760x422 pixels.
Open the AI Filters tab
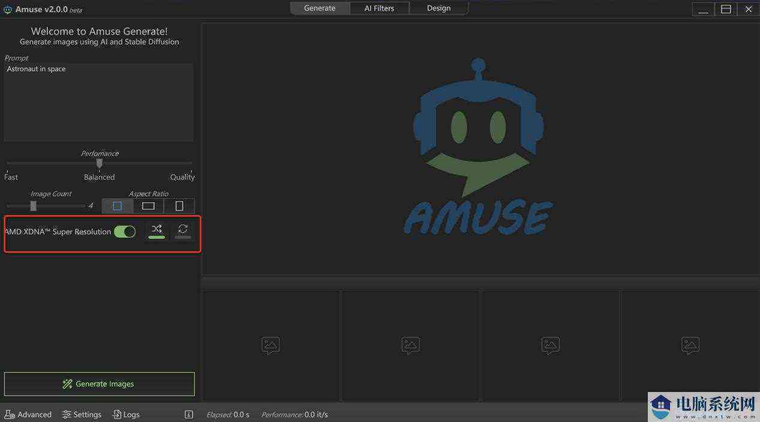click(379, 8)
